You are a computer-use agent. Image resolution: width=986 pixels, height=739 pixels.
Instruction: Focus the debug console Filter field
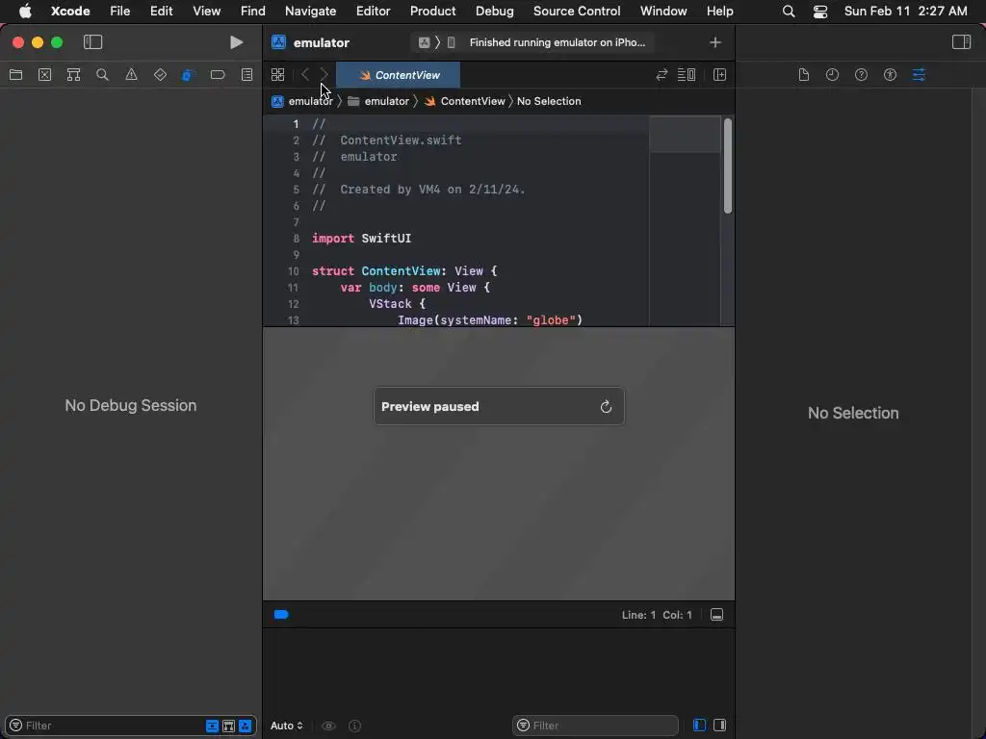(x=595, y=726)
